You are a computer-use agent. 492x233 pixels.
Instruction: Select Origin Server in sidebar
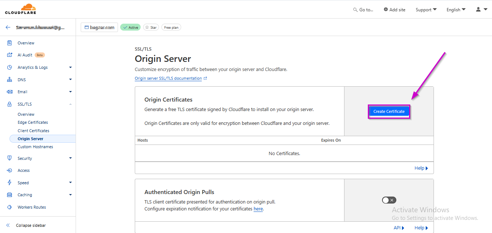click(x=42, y=139)
